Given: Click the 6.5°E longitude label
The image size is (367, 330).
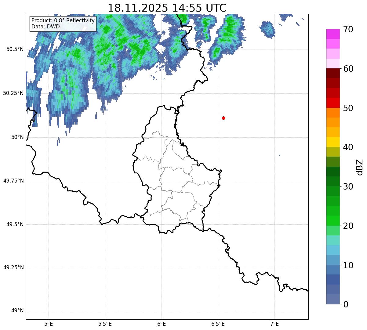Looking at the screenshot, I should point(218,324).
